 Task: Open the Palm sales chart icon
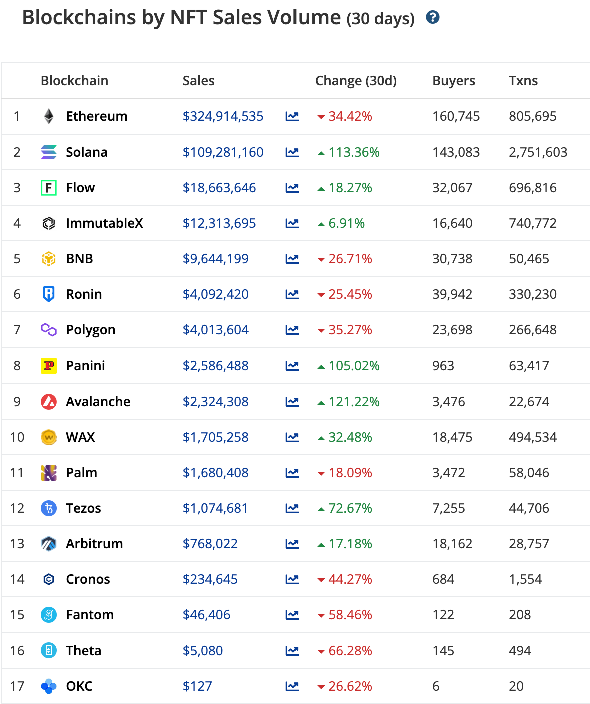pos(292,473)
